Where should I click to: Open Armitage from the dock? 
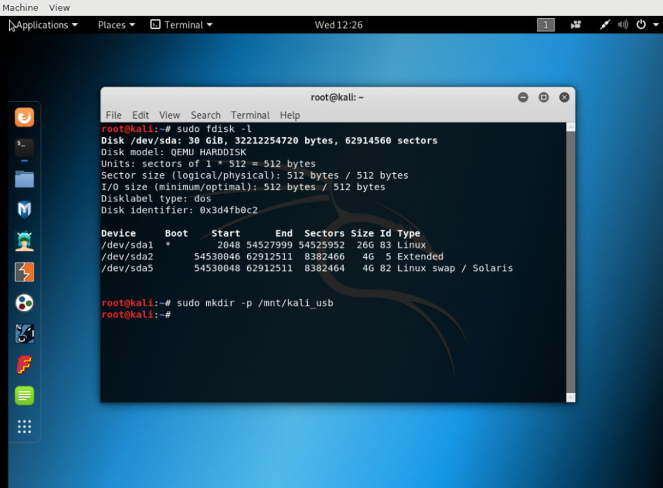[x=23, y=242]
